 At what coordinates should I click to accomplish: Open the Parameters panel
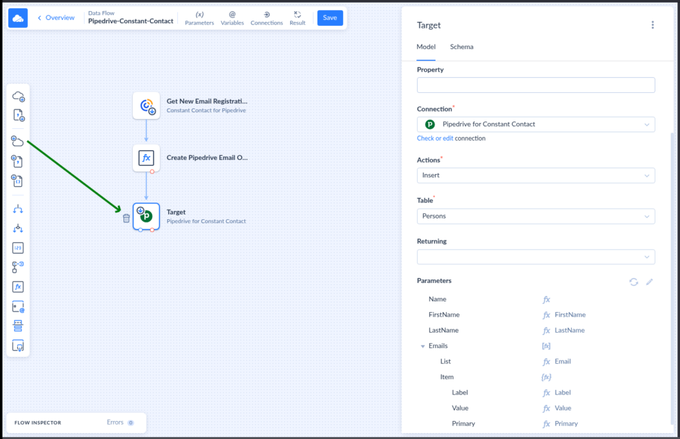point(199,18)
